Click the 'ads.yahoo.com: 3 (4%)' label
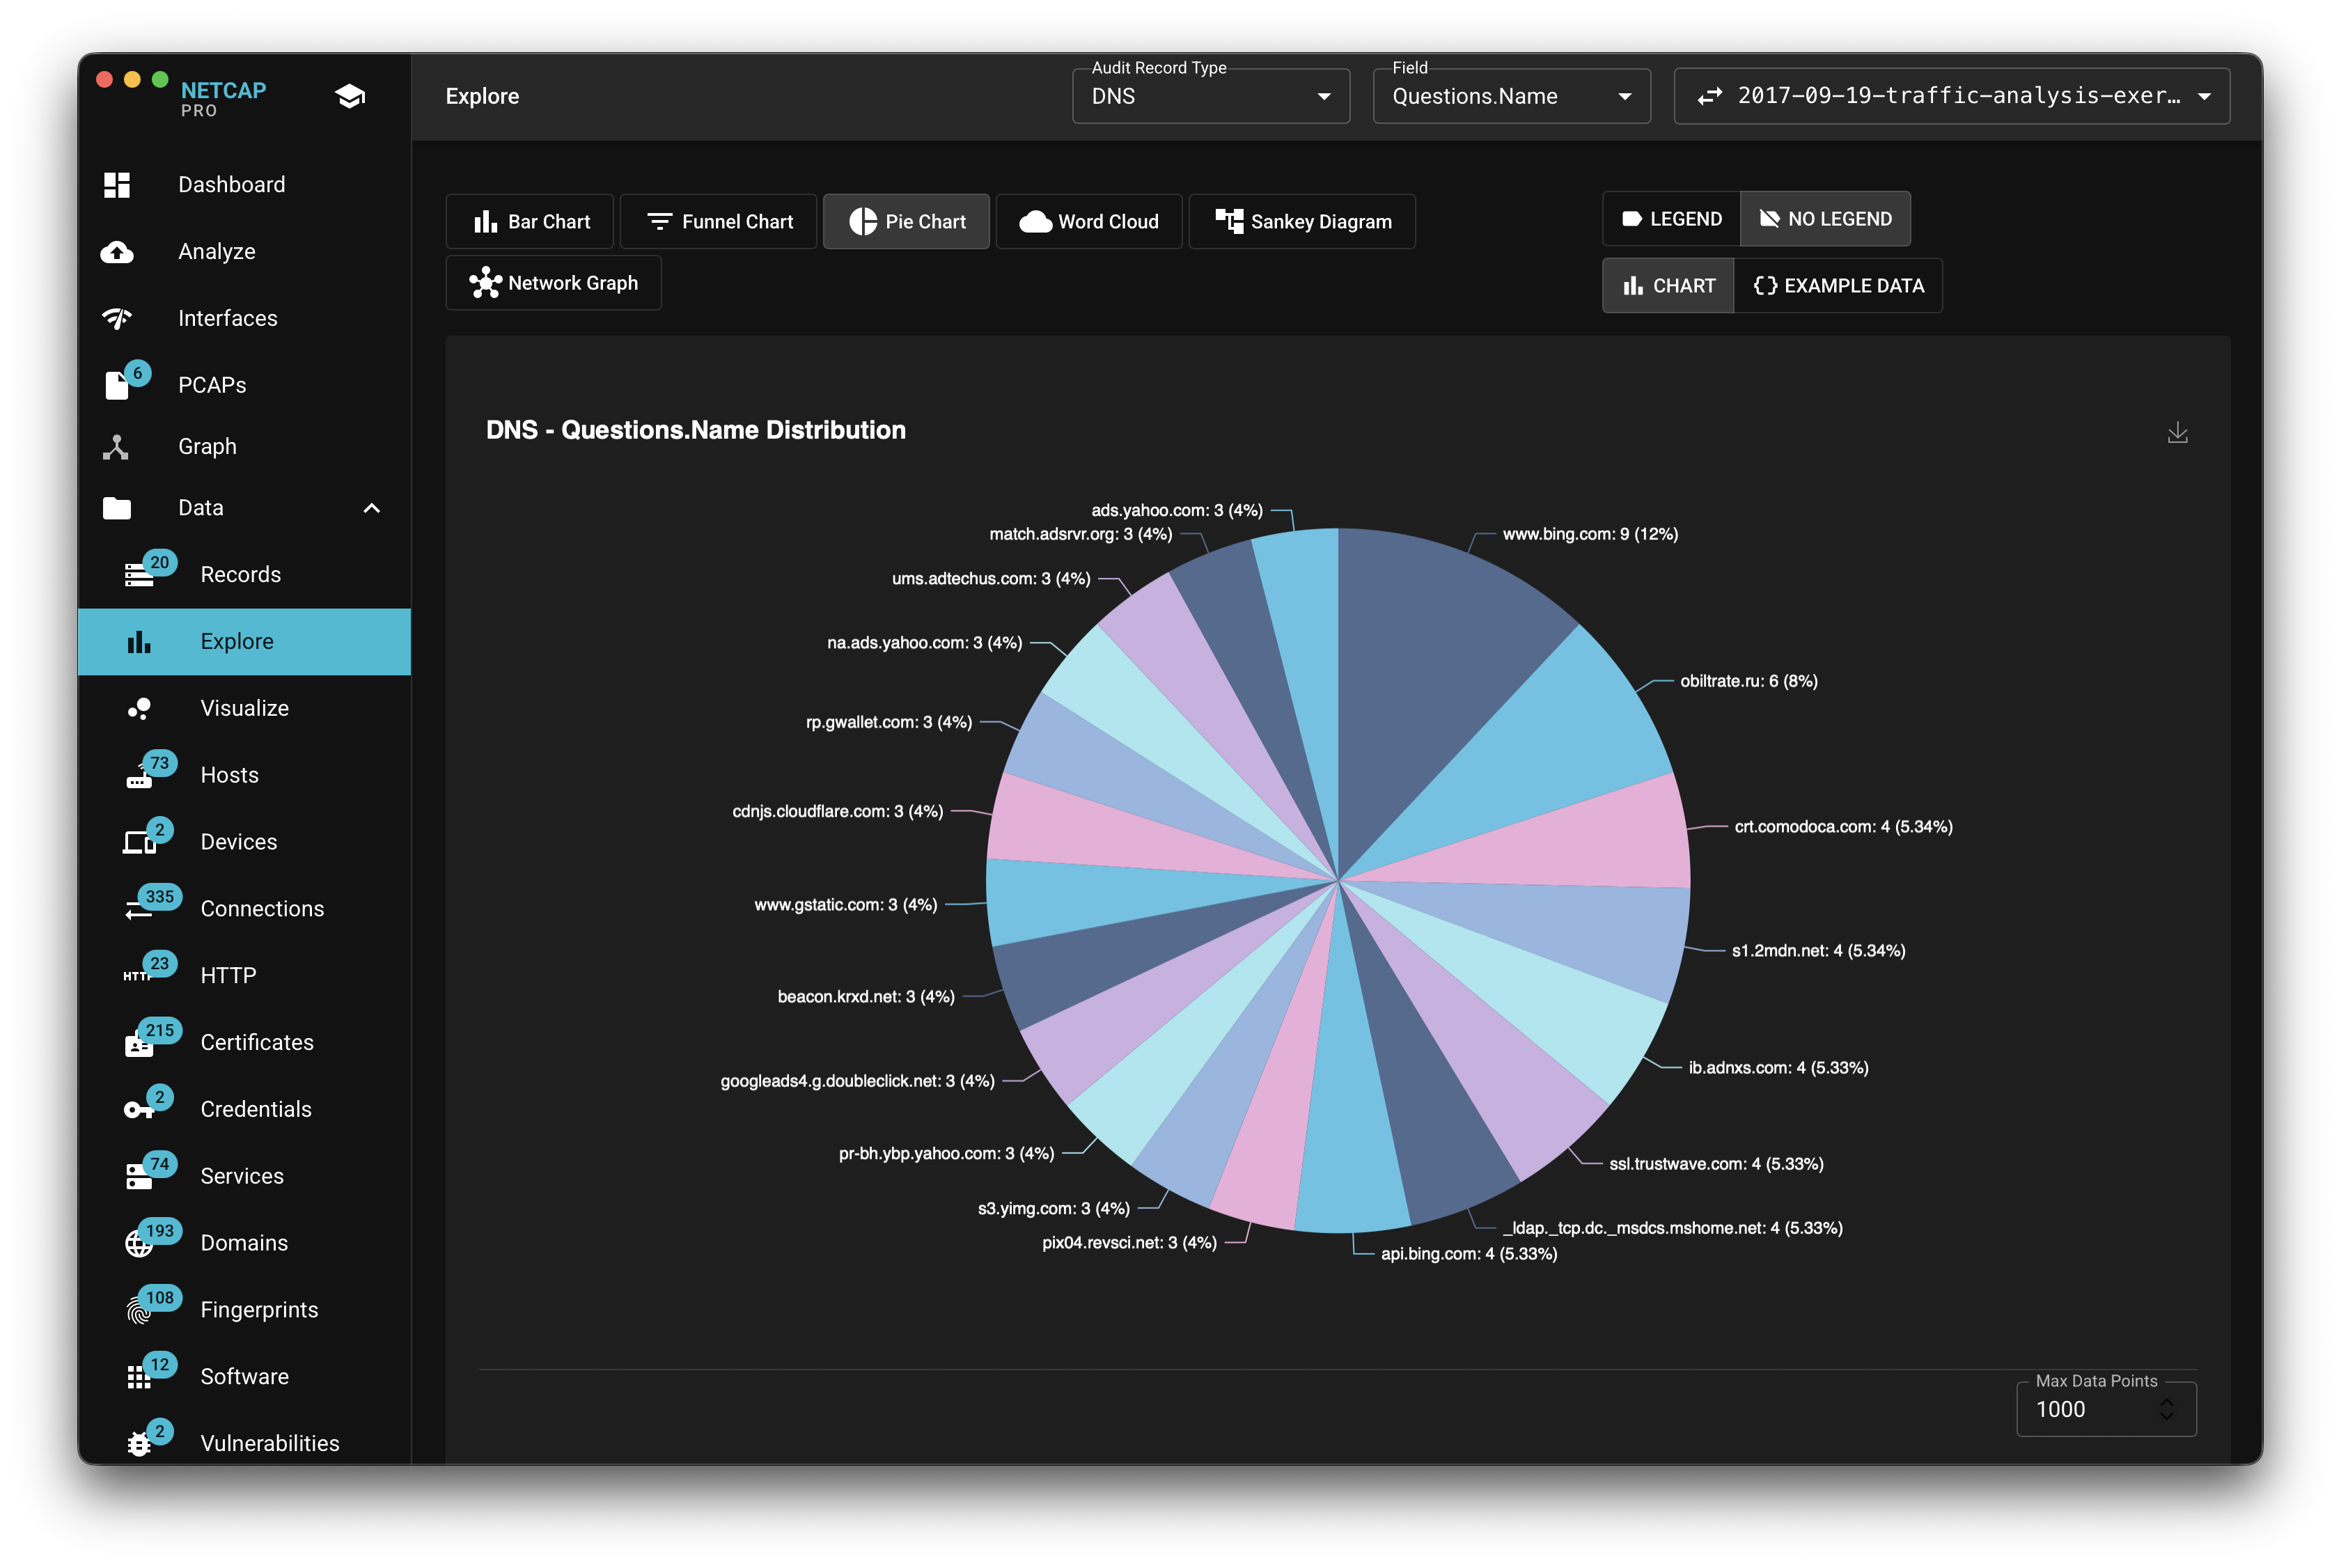2341x1568 pixels. click(x=1177, y=510)
